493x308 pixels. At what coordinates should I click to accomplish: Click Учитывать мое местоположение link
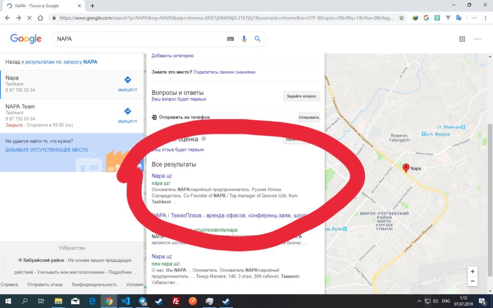tap(71, 272)
